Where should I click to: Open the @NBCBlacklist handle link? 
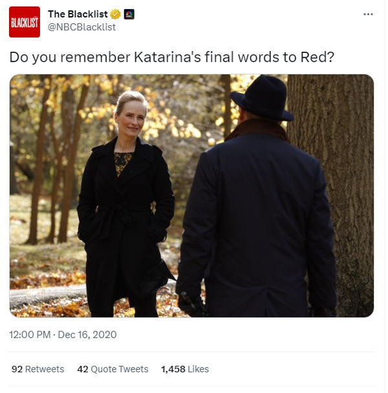(81, 27)
